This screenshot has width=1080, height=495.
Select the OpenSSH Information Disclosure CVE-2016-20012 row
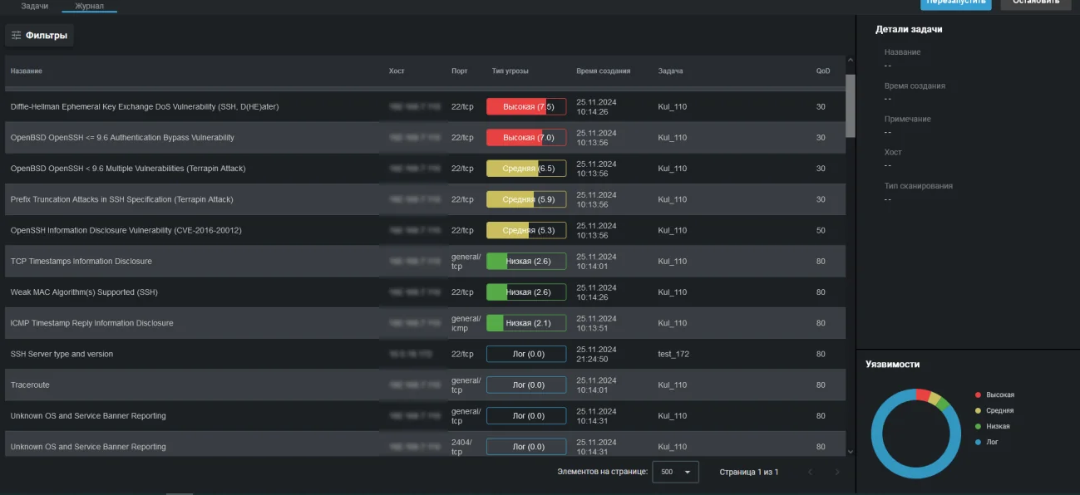[x=425, y=230]
